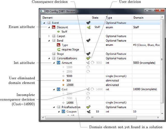Expand the Carpet tree node
This screenshot has height=129, width=166.
[49, 36]
